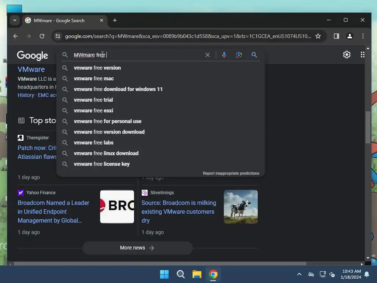Open the notification bell in taskbar
377x283 pixels.
pos(367,274)
